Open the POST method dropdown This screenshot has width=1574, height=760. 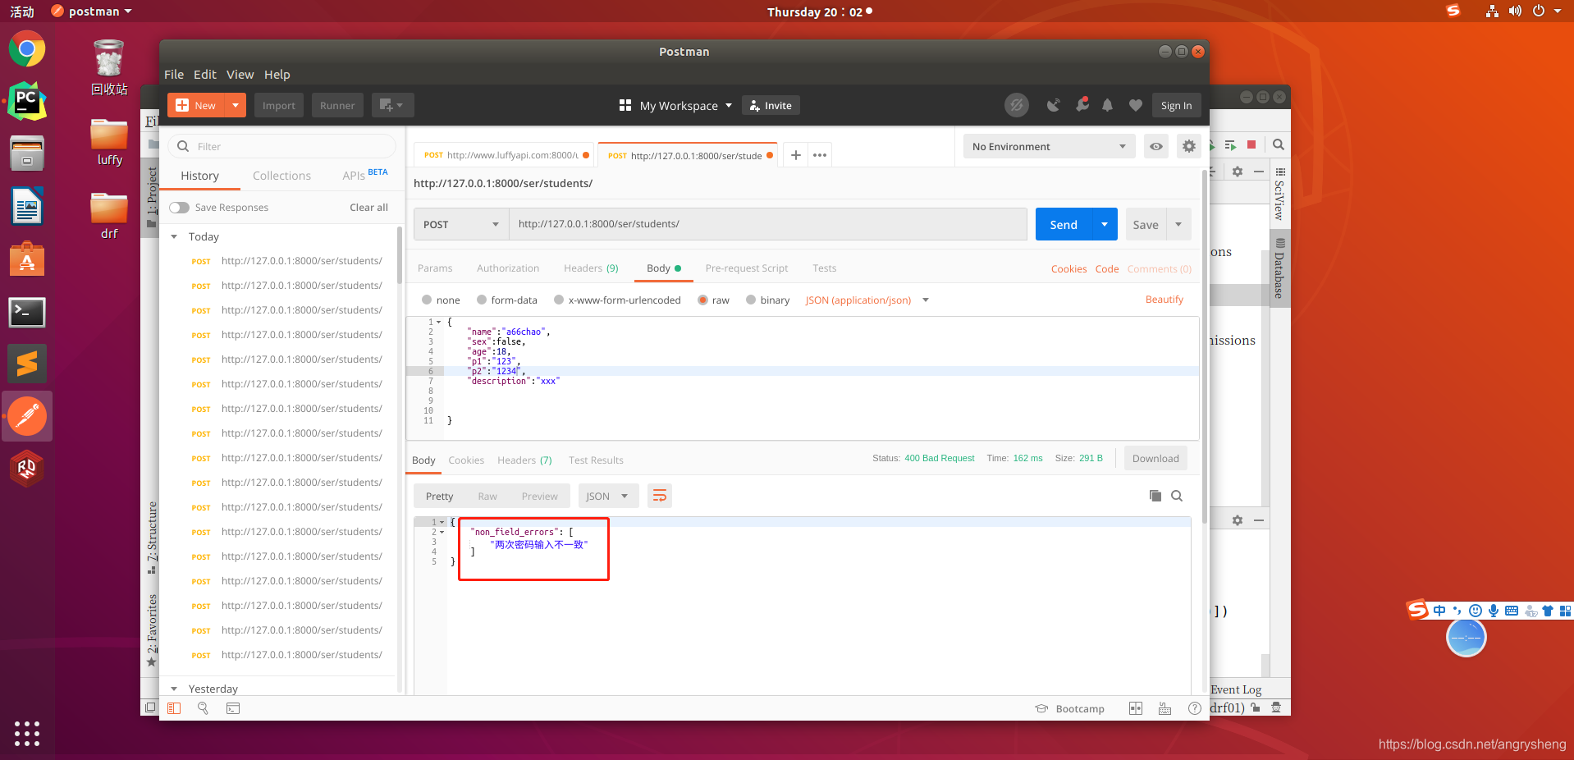pos(461,224)
